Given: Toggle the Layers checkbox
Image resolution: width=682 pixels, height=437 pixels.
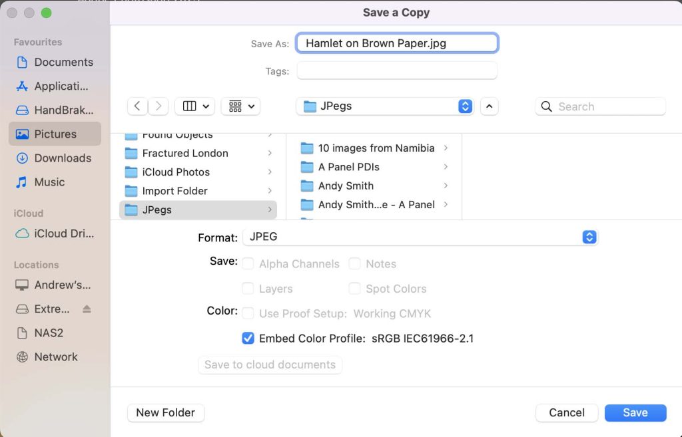Looking at the screenshot, I should click(x=248, y=289).
